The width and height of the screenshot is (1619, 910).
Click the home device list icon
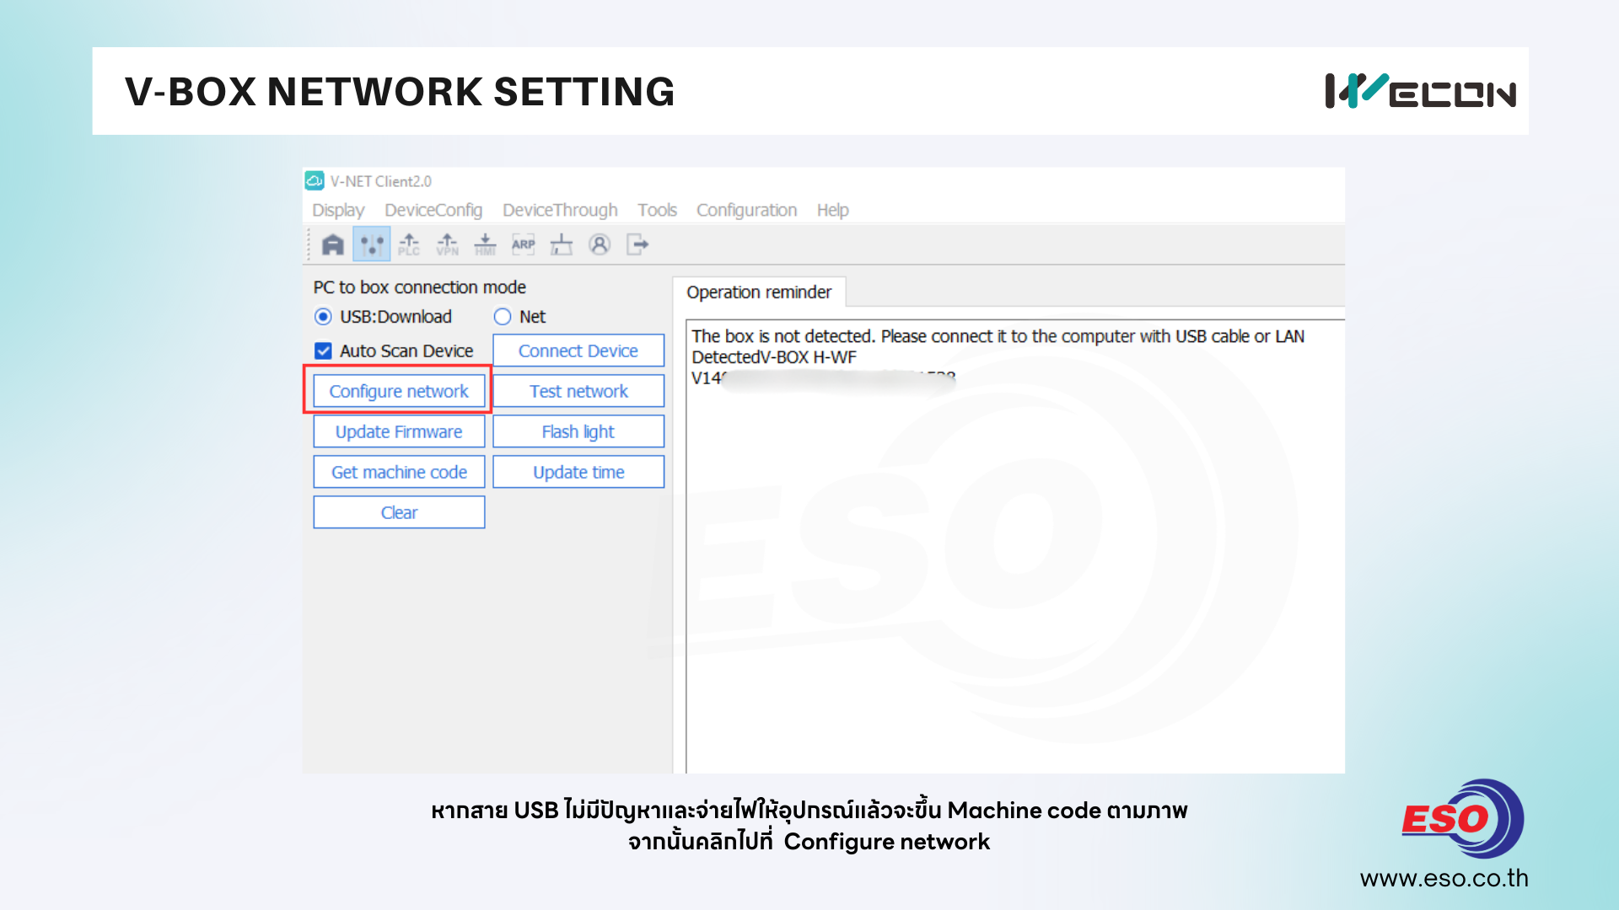(x=333, y=245)
